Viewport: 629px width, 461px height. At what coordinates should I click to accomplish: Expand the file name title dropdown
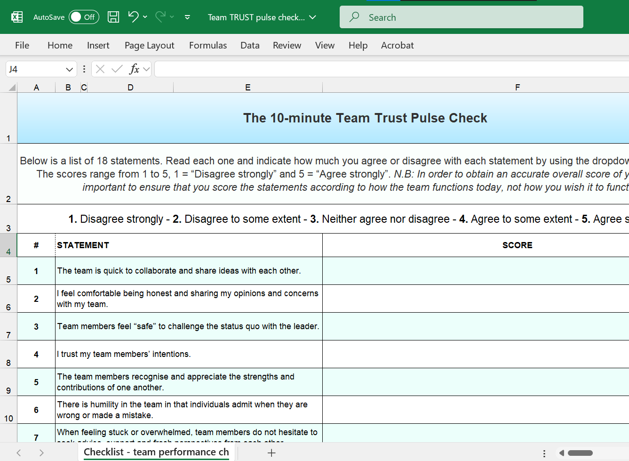click(x=312, y=17)
